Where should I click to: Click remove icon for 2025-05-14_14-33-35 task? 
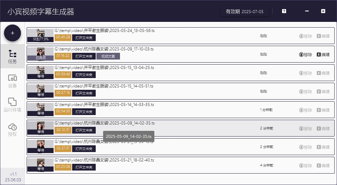(305, 110)
